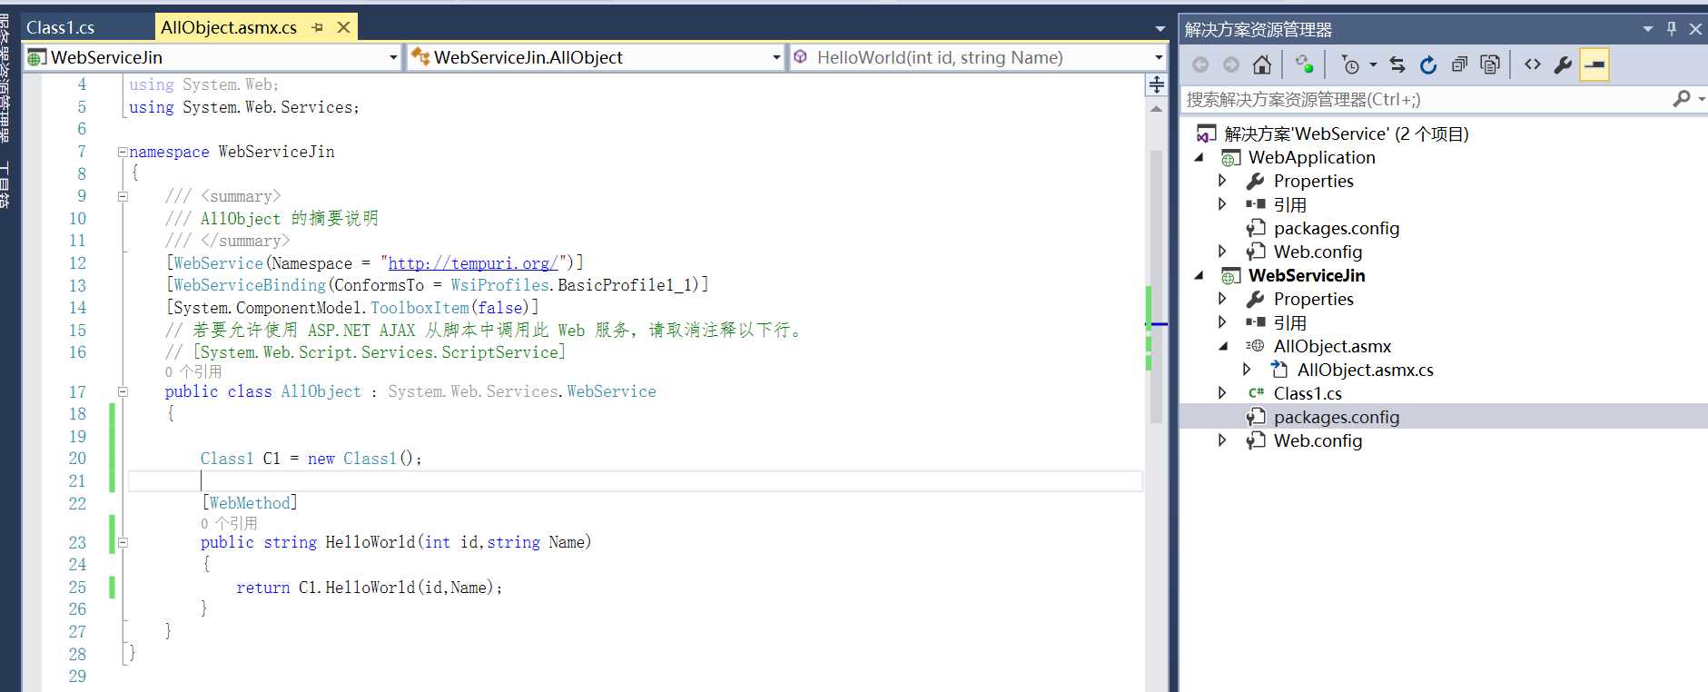Switch to the Class1.cs tab
The height and width of the screenshot is (692, 1708).
tap(61, 27)
